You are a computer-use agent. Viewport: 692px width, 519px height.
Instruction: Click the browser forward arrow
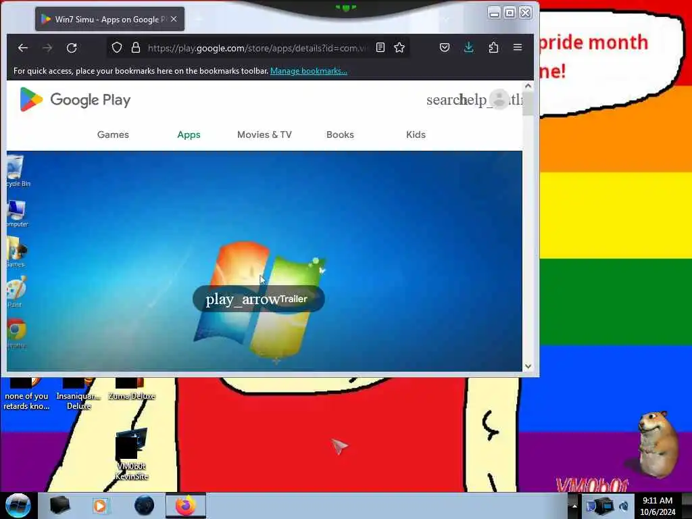[x=47, y=48]
